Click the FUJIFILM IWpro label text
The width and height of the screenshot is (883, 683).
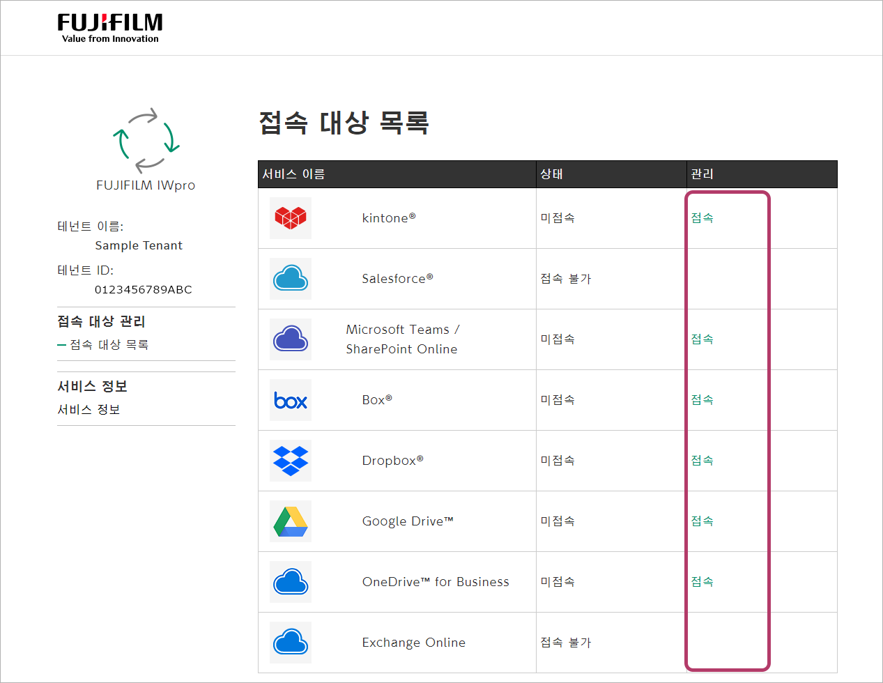146,185
